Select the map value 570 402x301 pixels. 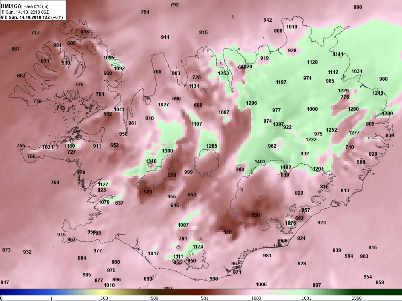click(x=172, y=175)
